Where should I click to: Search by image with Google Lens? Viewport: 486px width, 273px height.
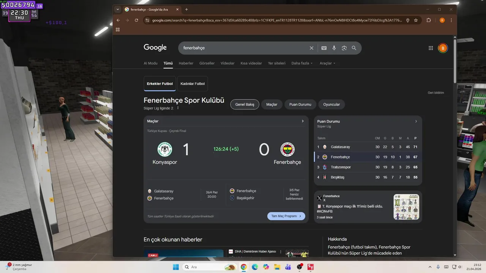(344, 48)
